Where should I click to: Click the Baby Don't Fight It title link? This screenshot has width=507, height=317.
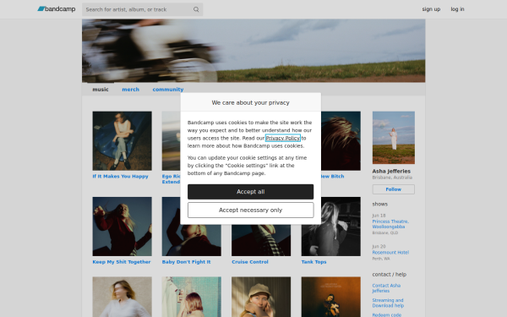pos(186,262)
